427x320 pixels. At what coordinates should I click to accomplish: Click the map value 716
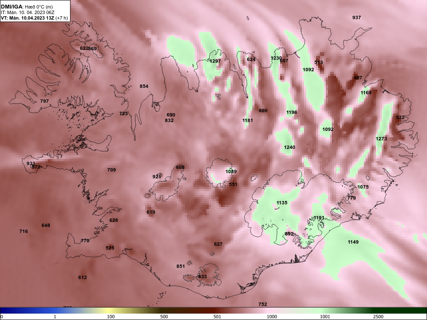point(23,232)
